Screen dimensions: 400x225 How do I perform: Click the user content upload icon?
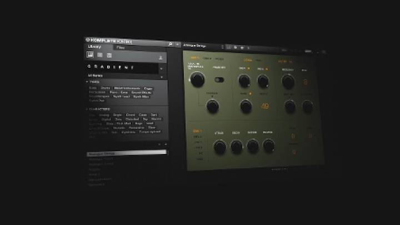(x=161, y=58)
